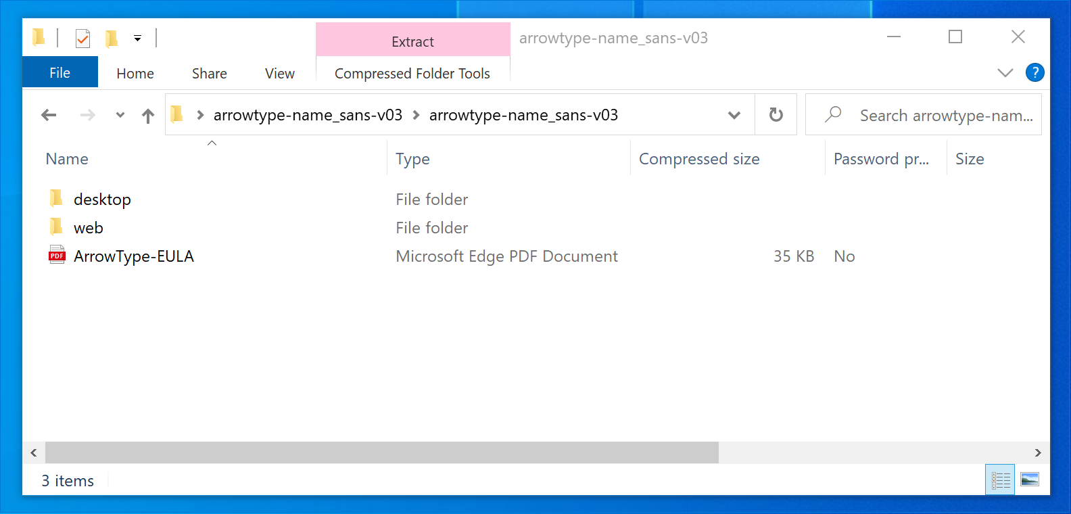Click the folder icon in the address bar
This screenshot has height=514, width=1071.
(177, 114)
